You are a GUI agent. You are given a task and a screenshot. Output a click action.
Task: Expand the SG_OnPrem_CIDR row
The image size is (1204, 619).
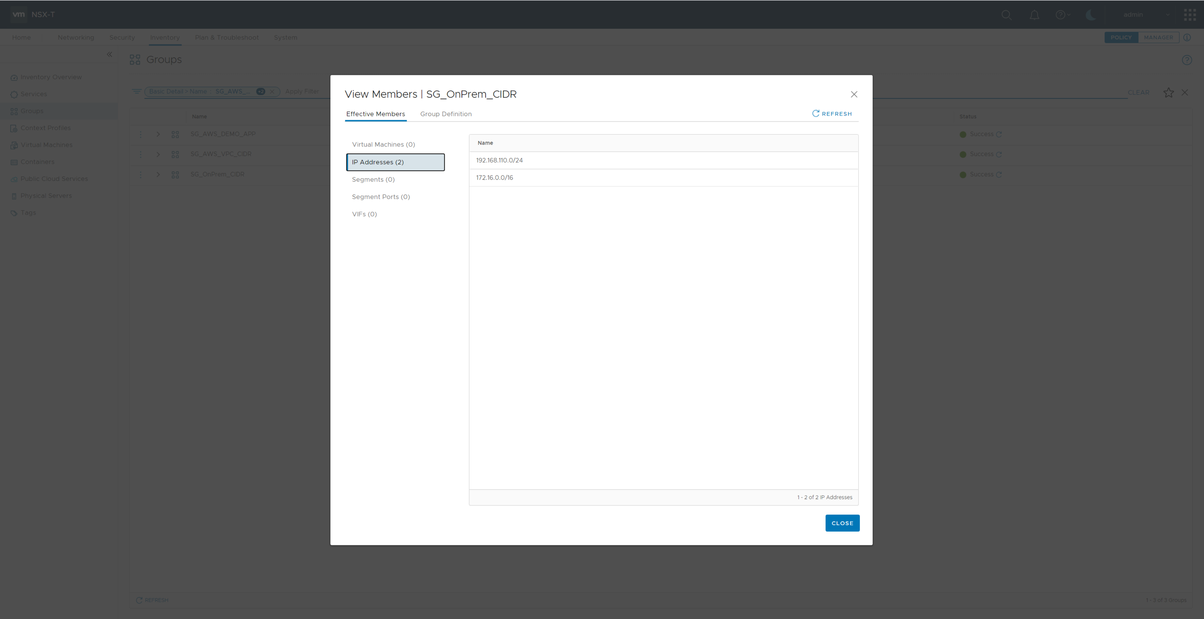coord(158,175)
